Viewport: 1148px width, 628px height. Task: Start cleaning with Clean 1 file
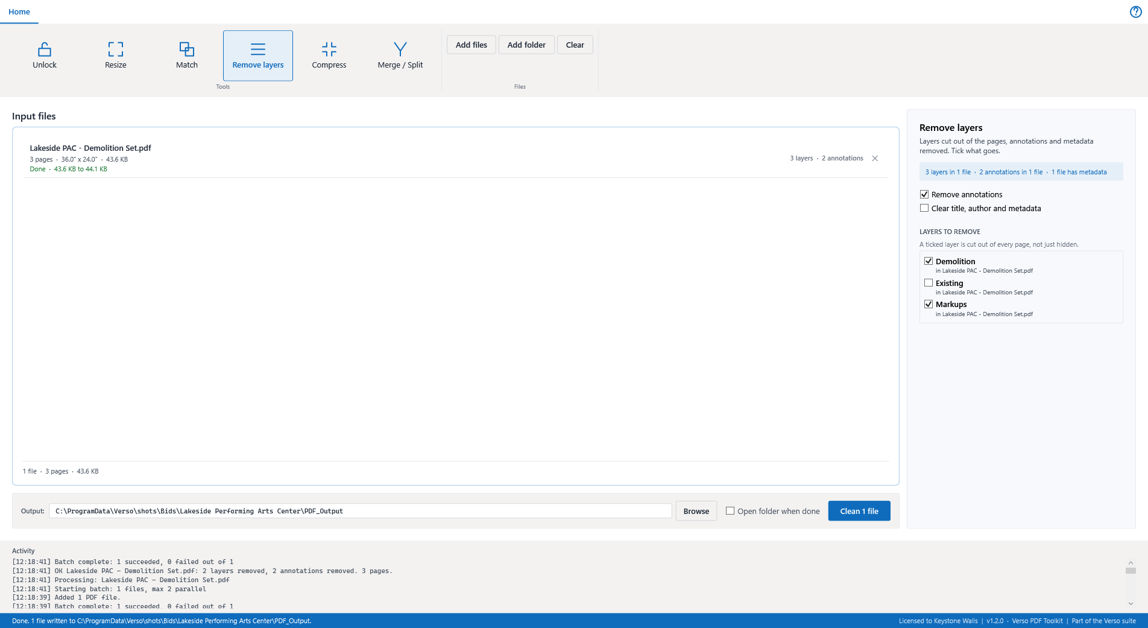coord(859,511)
